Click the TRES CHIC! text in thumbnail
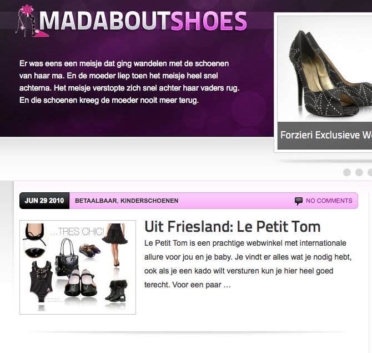The width and height of the screenshot is (372, 353). click(77, 231)
